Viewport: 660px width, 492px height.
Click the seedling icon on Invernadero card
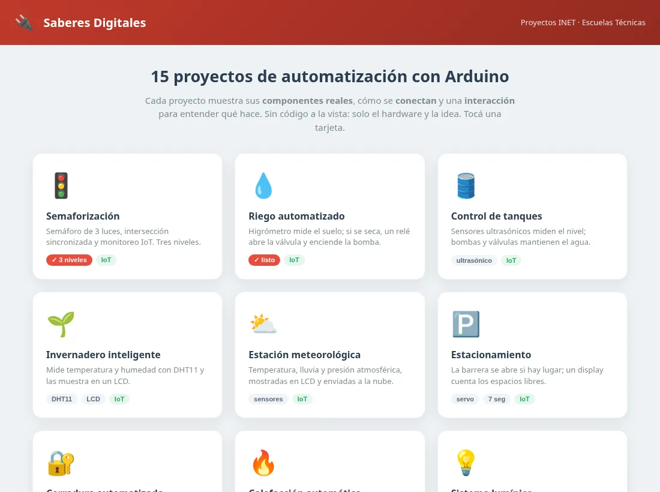(x=61, y=324)
